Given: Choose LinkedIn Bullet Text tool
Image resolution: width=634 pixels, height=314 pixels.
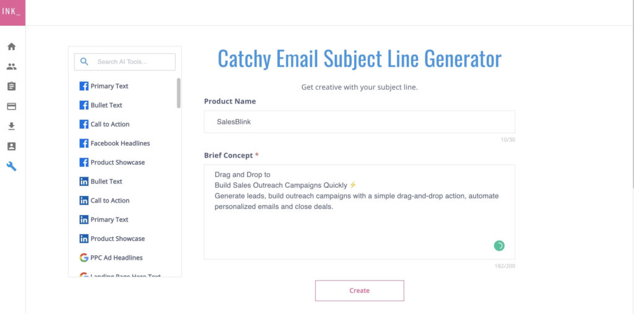Looking at the screenshot, I should pos(101,181).
